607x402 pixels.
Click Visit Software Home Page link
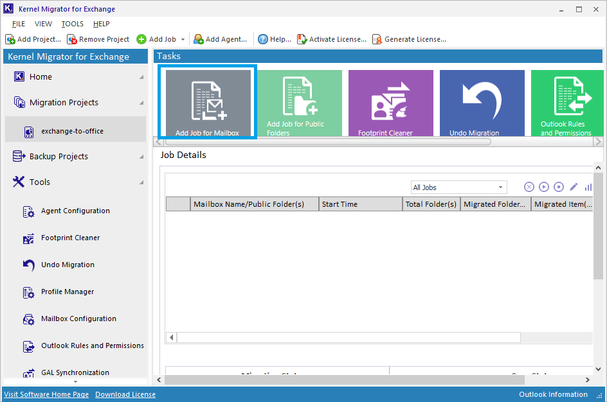(46, 394)
